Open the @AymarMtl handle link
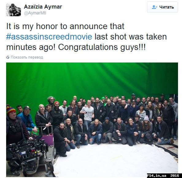 pyautogui.click(x=35, y=13)
